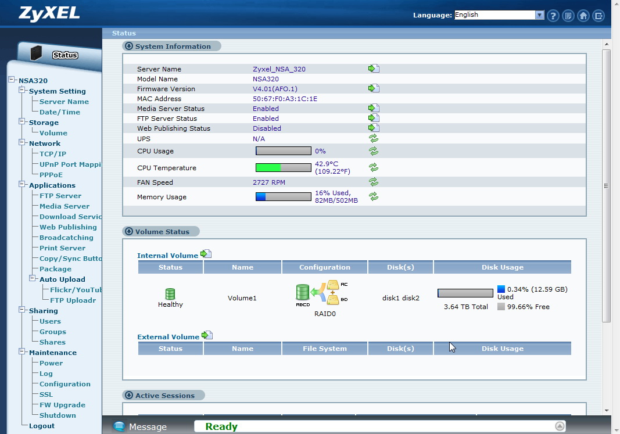Refresh the CPU Temperature reading

click(374, 167)
